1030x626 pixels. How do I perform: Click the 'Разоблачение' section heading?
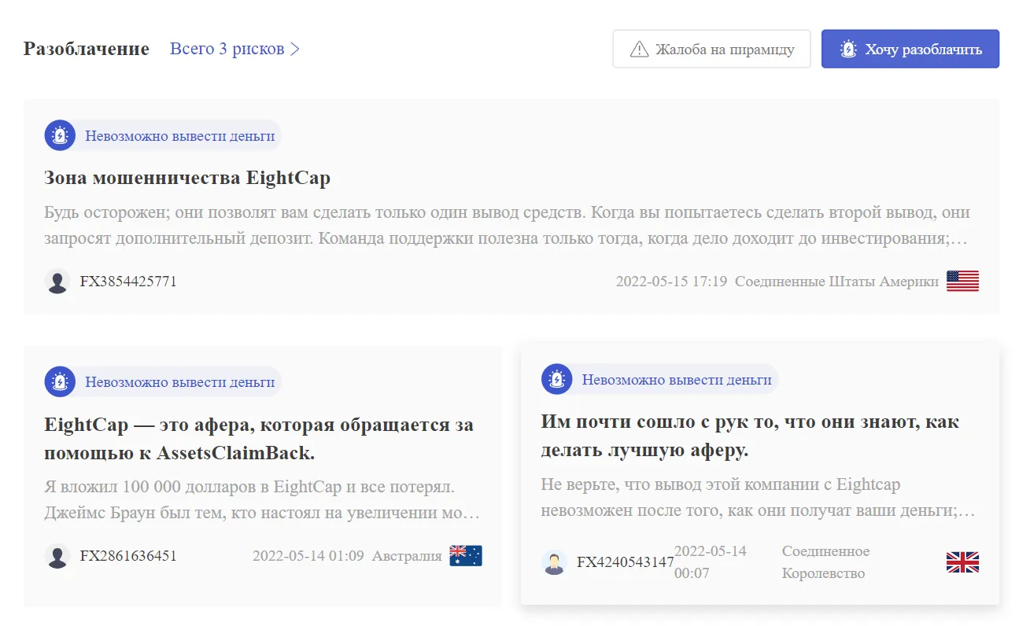[x=87, y=49]
